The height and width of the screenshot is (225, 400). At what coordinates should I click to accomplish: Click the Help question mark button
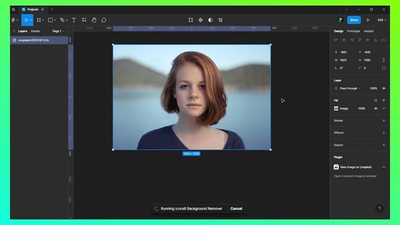pos(379,208)
